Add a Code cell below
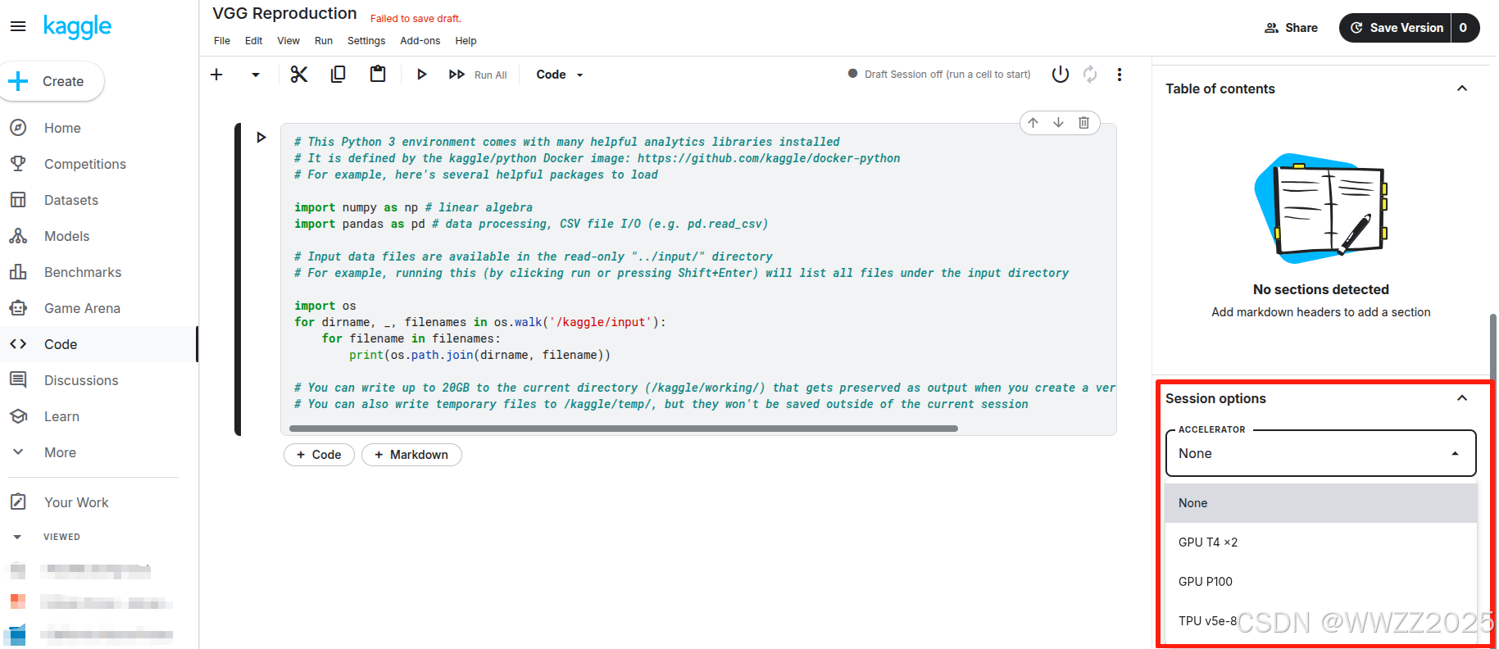 tap(319, 455)
